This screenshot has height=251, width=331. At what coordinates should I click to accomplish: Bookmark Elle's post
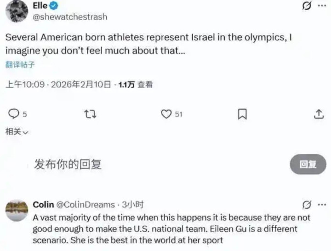[242, 114]
